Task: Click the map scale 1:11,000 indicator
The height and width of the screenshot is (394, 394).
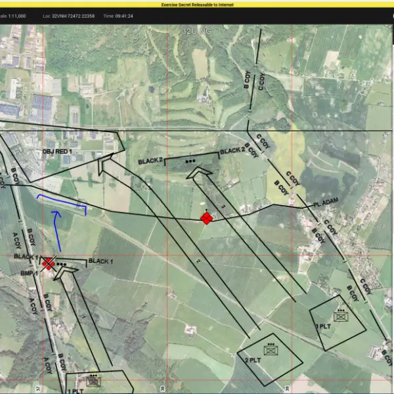Action: tap(14, 15)
